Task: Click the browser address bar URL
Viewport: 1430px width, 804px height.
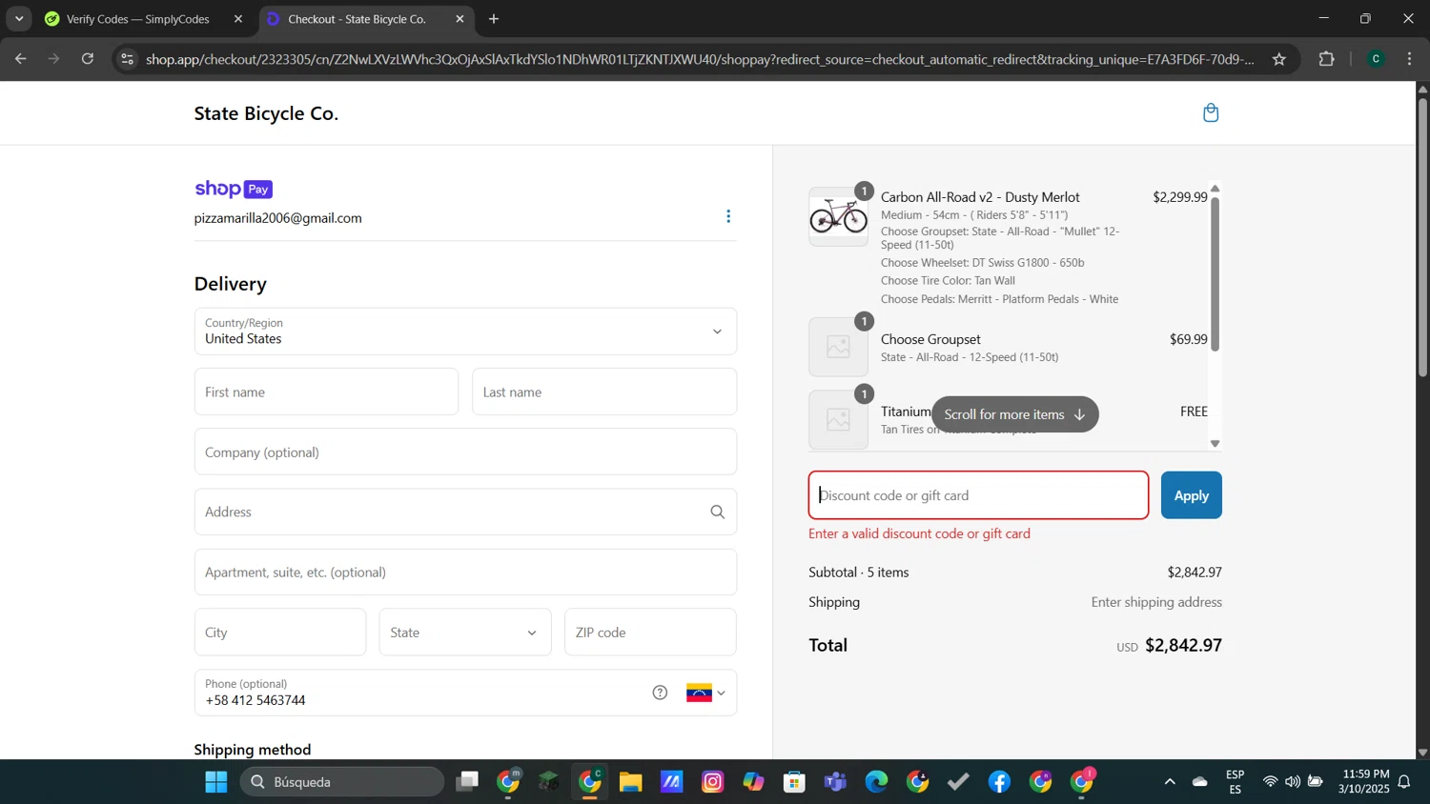Action: pyautogui.click(x=700, y=59)
